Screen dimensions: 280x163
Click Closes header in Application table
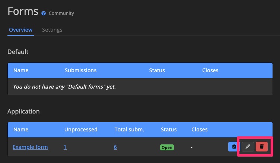tap(200, 130)
